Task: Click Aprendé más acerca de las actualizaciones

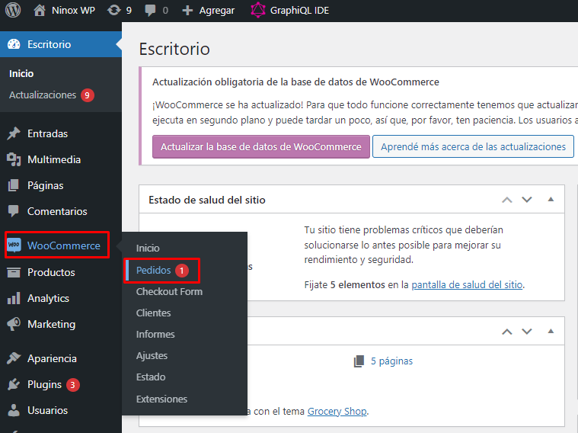Action: (x=473, y=146)
